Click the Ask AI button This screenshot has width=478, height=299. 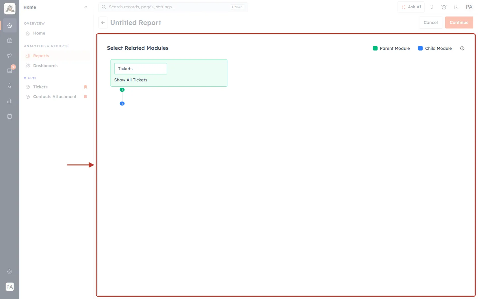[x=411, y=7]
